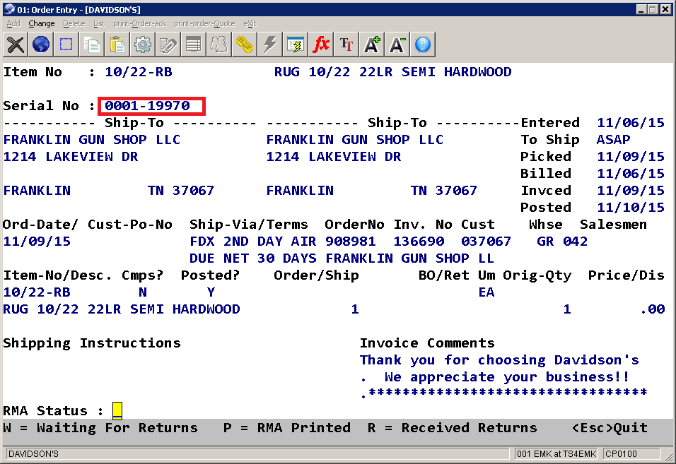Click the red fx function icon
This screenshot has height=464, width=676.
(x=321, y=44)
